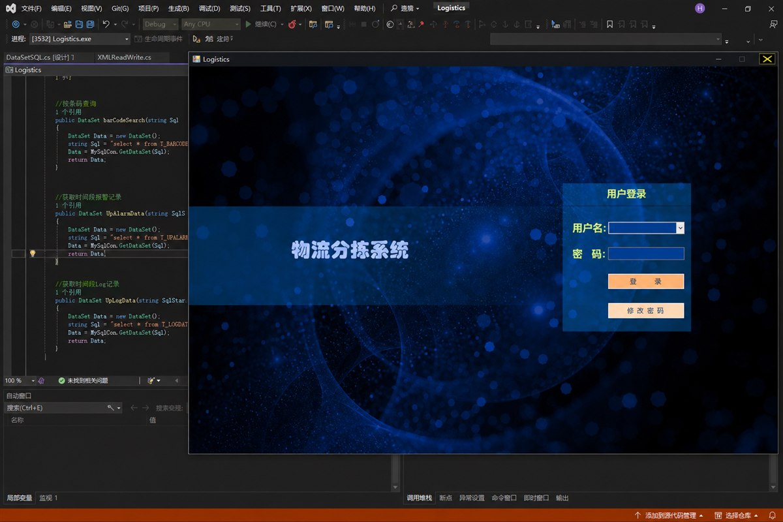The height and width of the screenshot is (522, 783).
Task: Click the green 继续 continue play icon
Action: click(x=248, y=24)
